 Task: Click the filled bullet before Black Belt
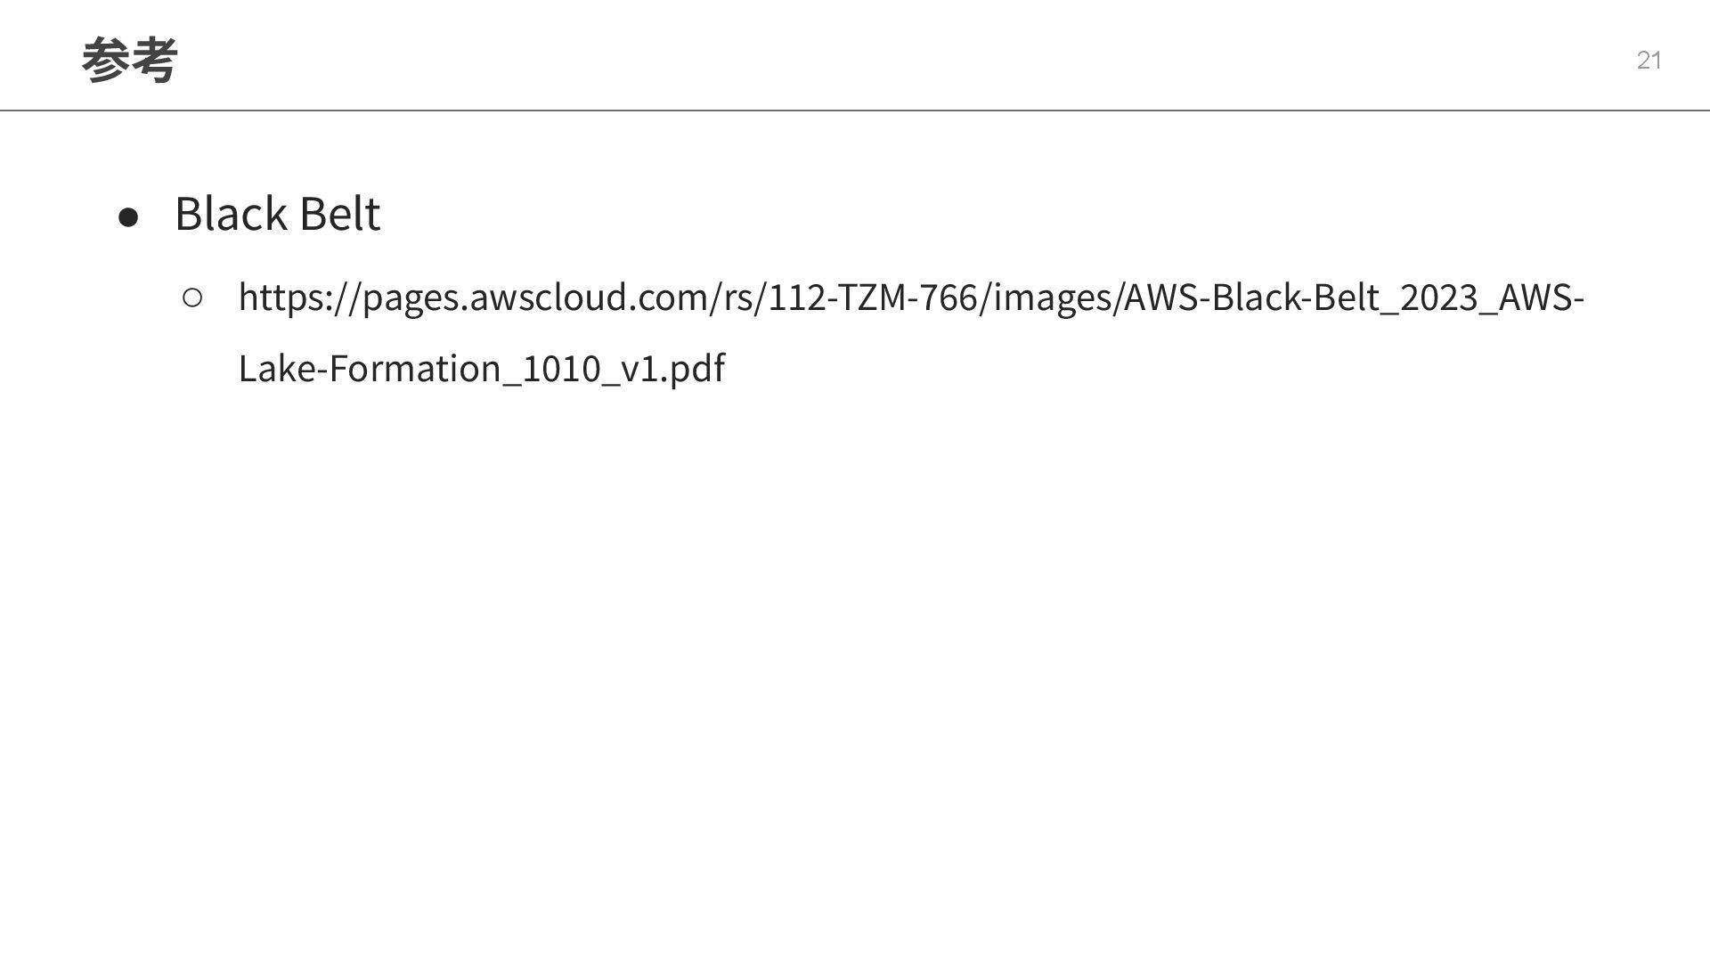click(x=128, y=217)
